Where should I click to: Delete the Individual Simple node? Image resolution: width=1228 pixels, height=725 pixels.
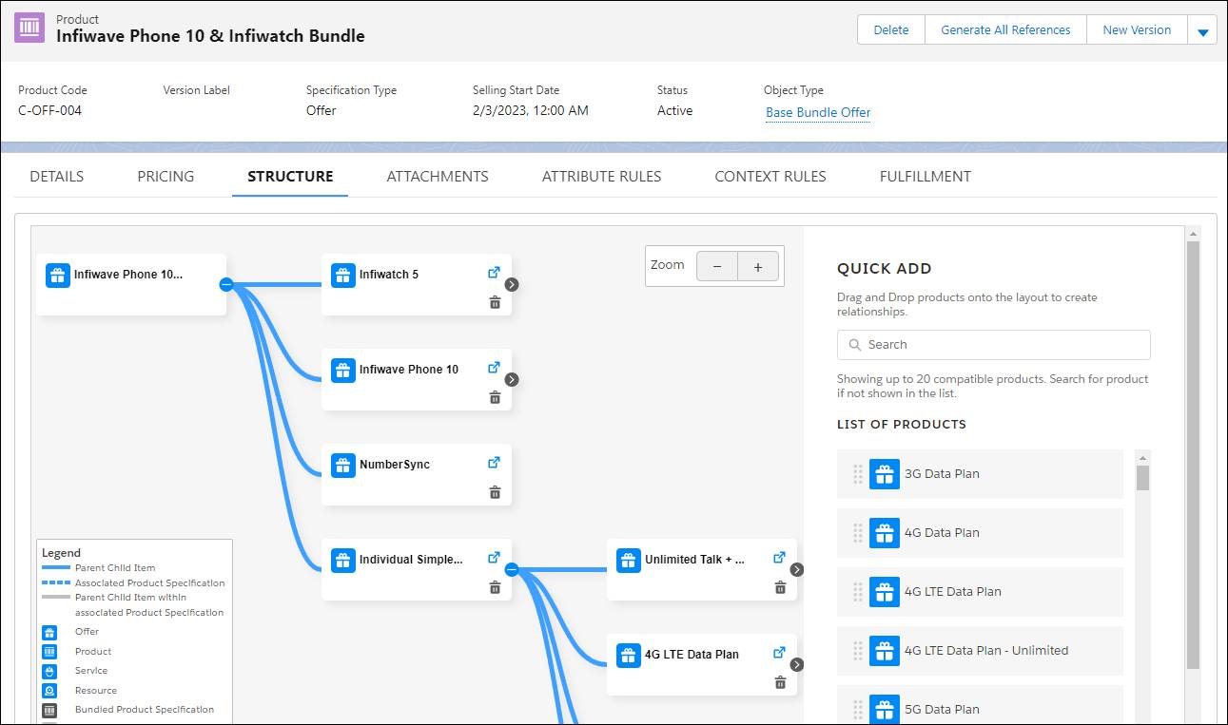coord(495,587)
